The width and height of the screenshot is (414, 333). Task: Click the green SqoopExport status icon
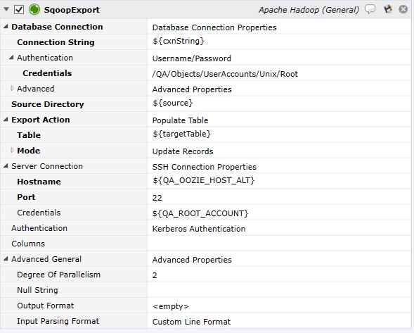coord(34,10)
